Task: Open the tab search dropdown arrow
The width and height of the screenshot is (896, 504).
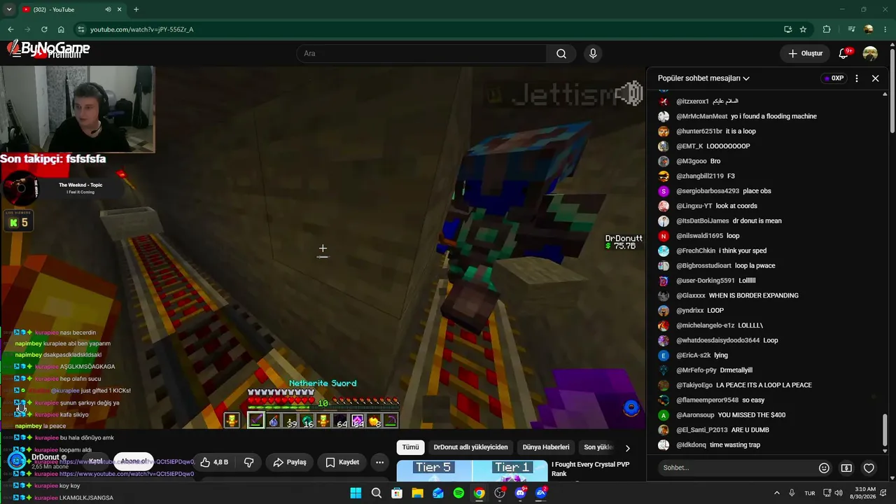Action: coord(9,10)
